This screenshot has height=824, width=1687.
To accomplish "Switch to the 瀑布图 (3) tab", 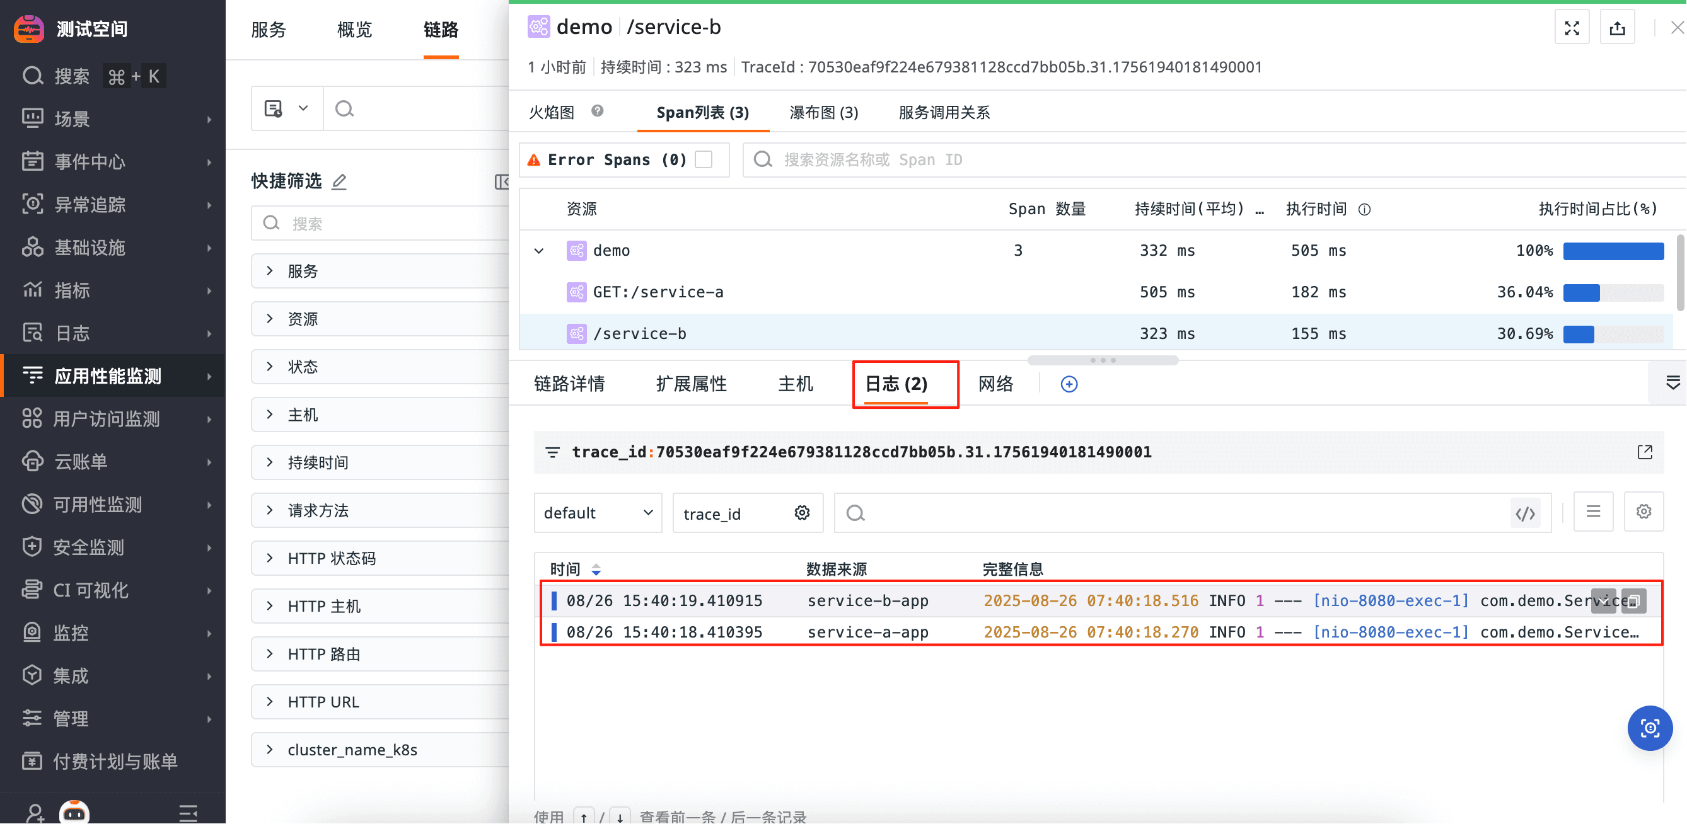I will pos(824,113).
